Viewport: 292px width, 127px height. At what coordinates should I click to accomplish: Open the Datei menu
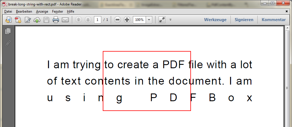point(8,11)
